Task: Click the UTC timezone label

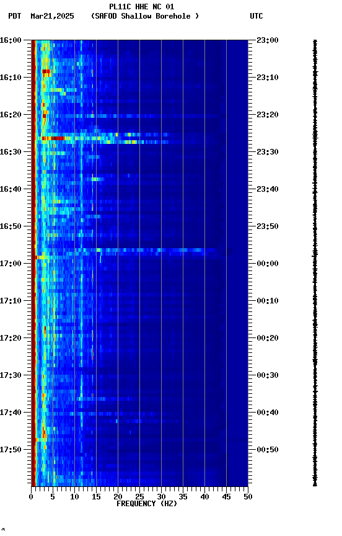Action: coord(256,16)
